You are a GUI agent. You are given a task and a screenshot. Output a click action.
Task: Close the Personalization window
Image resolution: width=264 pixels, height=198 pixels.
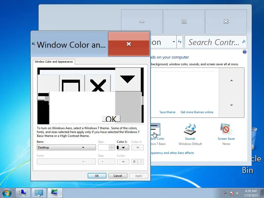[226, 22]
